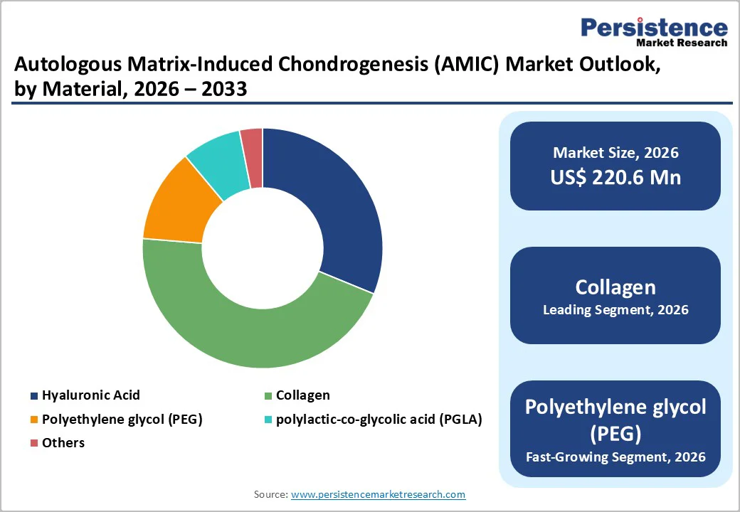This screenshot has width=740, height=512.
Task: Click the US$ 220.6 Mn figure
Action: (x=615, y=178)
